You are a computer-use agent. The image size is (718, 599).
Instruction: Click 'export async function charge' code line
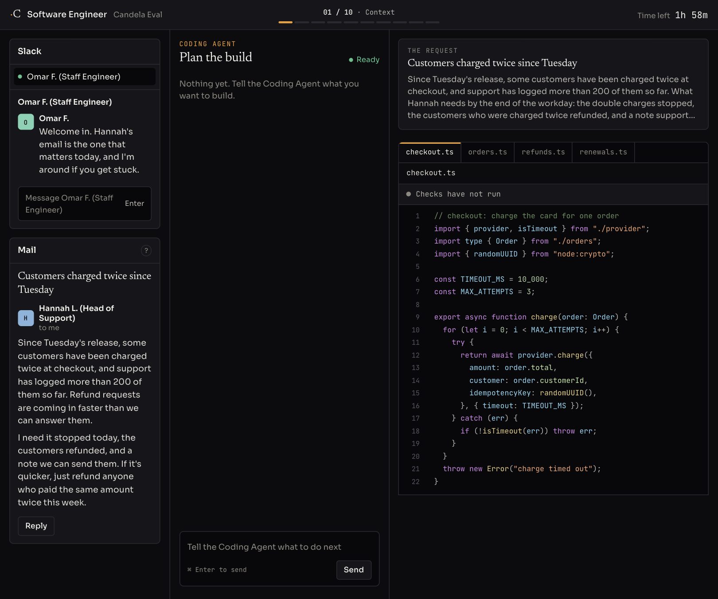pyautogui.click(x=531, y=317)
